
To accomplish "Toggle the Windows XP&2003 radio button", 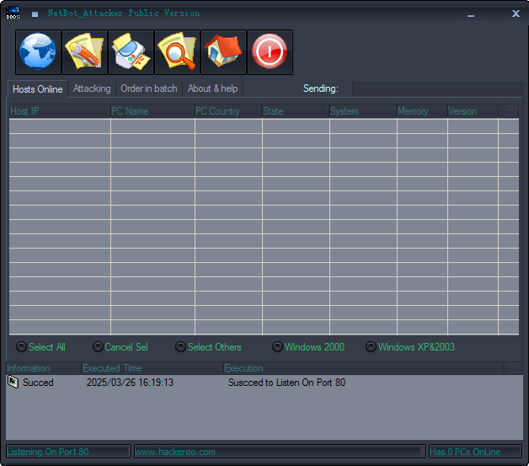I will click(371, 347).
